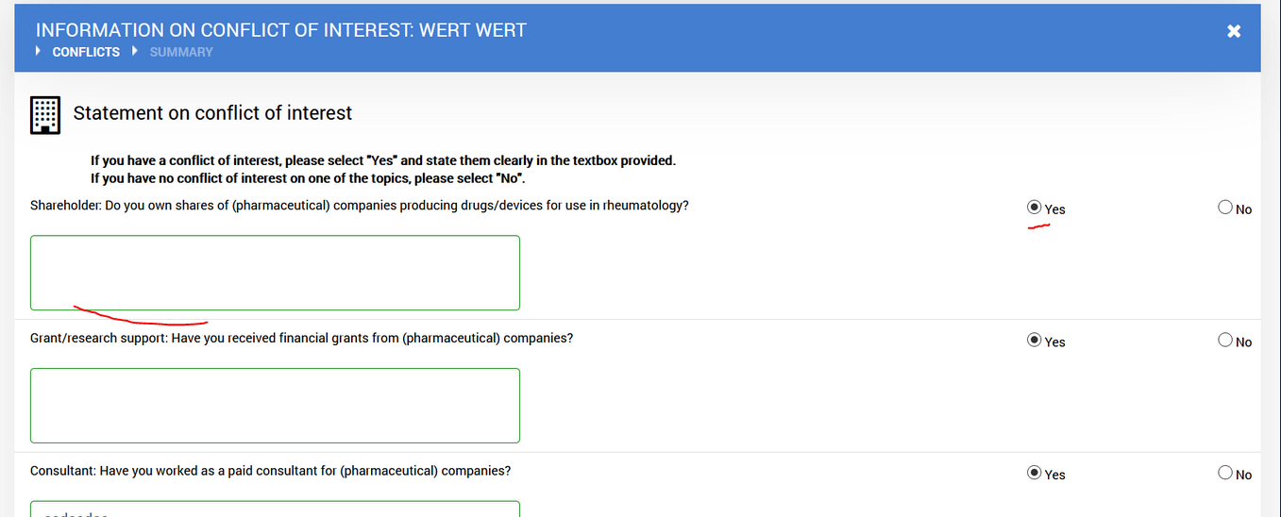Choose No for Grant/research support

(1225, 340)
